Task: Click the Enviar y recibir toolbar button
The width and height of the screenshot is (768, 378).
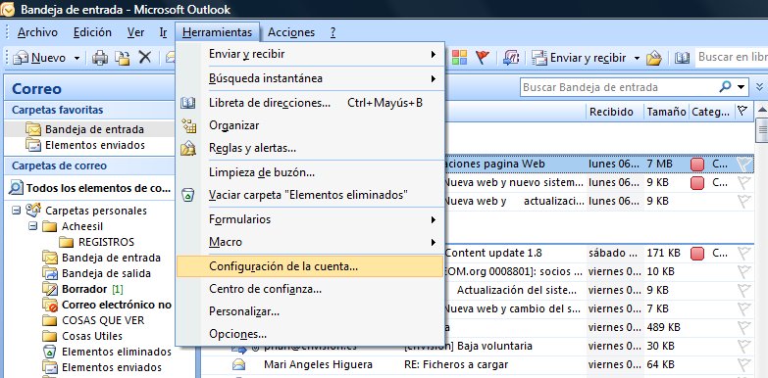Action: (580, 58)
